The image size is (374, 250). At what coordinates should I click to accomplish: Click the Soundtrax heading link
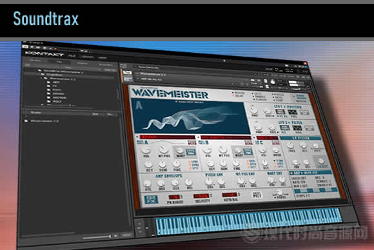(x=46, y=19)
